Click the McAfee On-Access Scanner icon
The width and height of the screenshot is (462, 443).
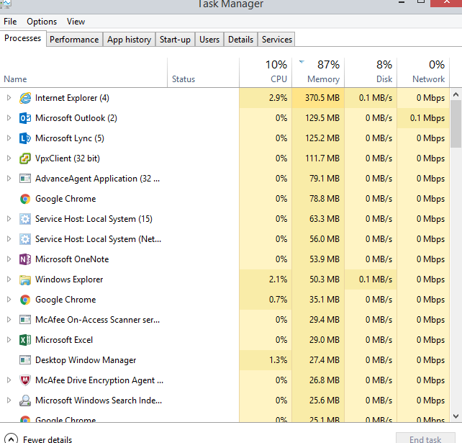point(25,319)
